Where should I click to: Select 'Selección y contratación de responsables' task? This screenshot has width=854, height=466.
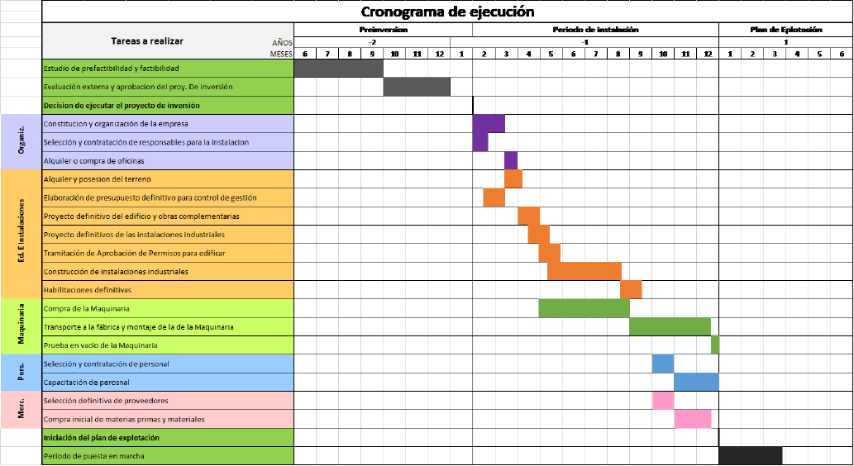[168, 142]
